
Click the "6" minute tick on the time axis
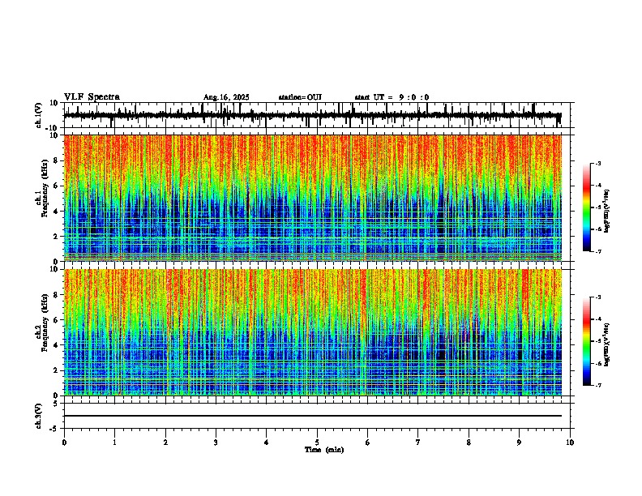(x=368, y=443)
